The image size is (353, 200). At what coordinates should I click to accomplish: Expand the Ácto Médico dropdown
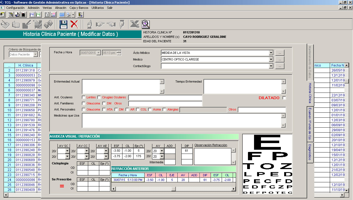(x=270, y=53)
